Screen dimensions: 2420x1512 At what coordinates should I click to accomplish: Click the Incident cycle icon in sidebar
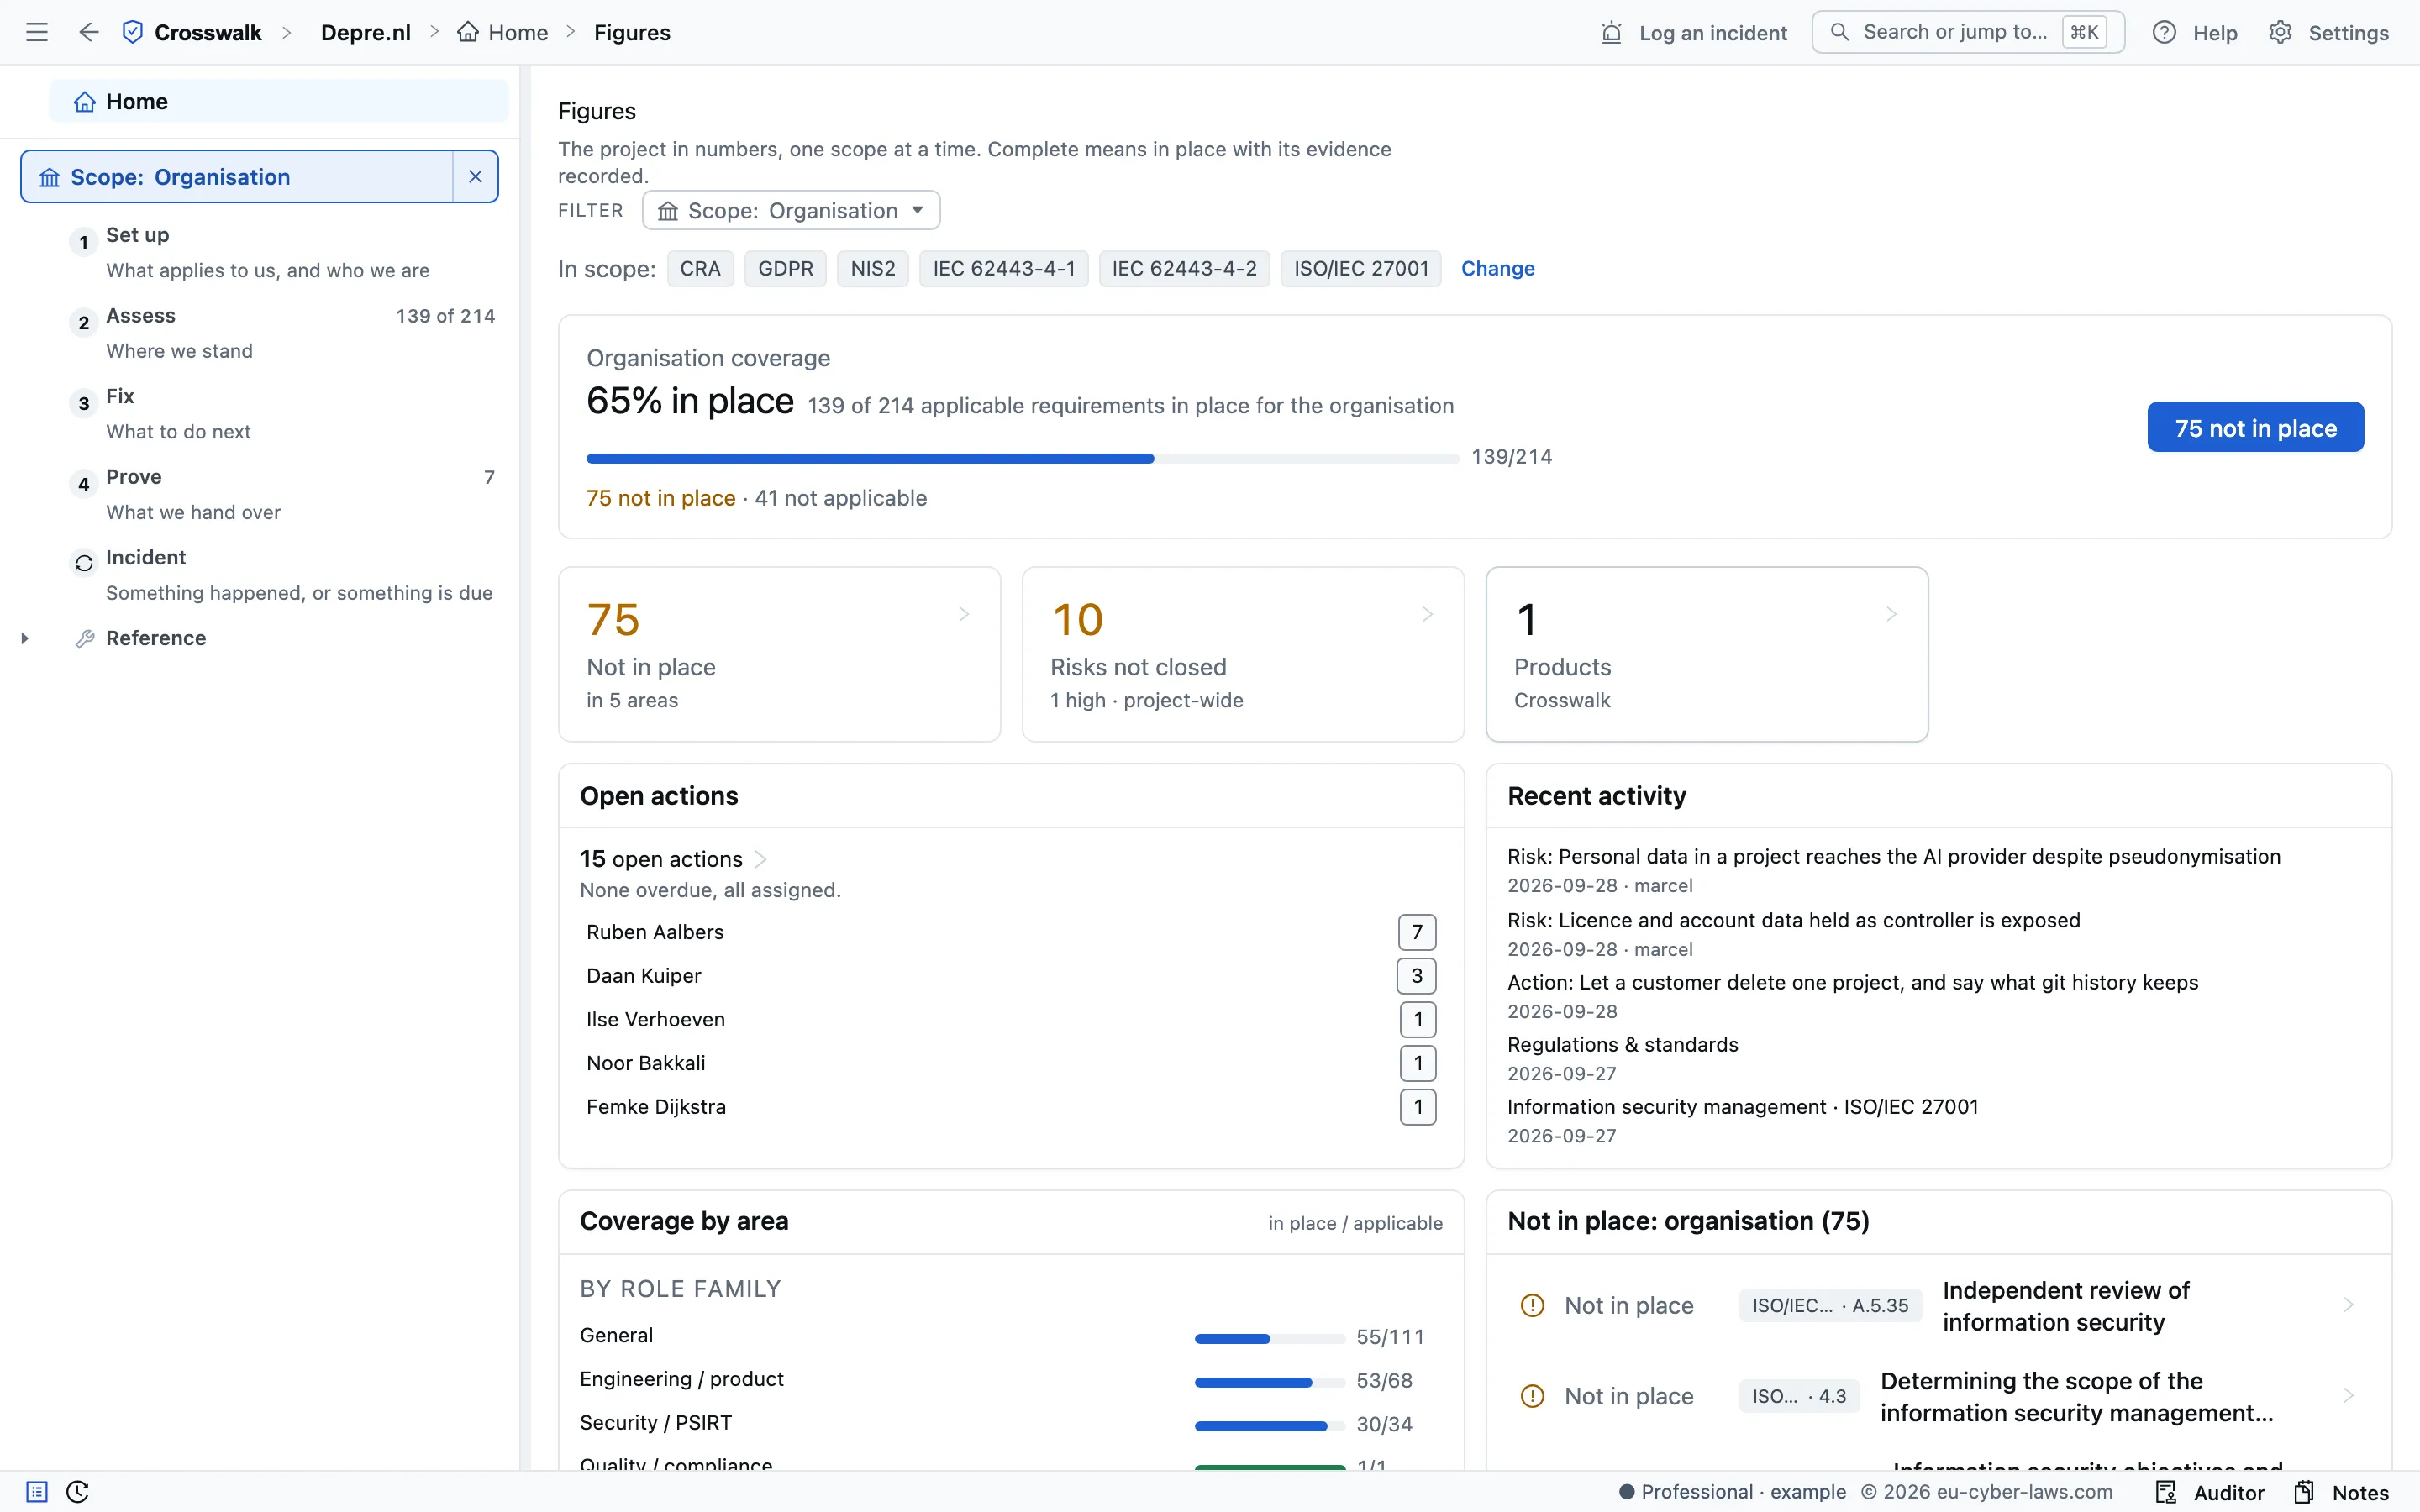pos(84,563)
